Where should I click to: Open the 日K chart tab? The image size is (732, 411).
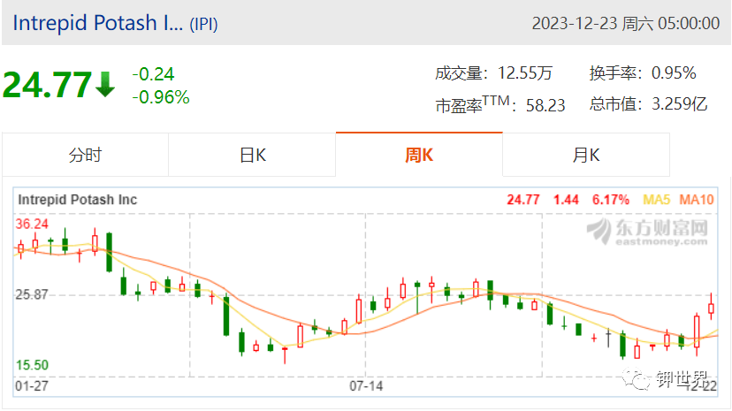(252, 155)
